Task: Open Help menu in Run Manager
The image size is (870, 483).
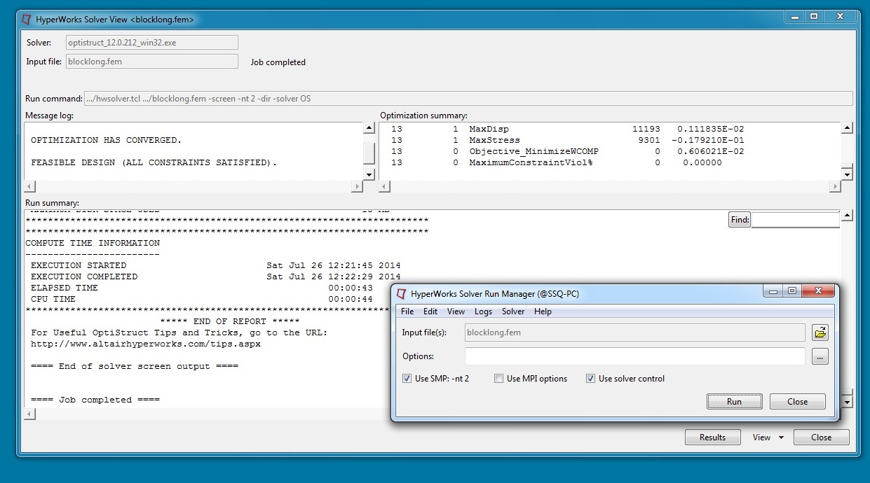Action: pyautogui.click(x=543, y=311)
